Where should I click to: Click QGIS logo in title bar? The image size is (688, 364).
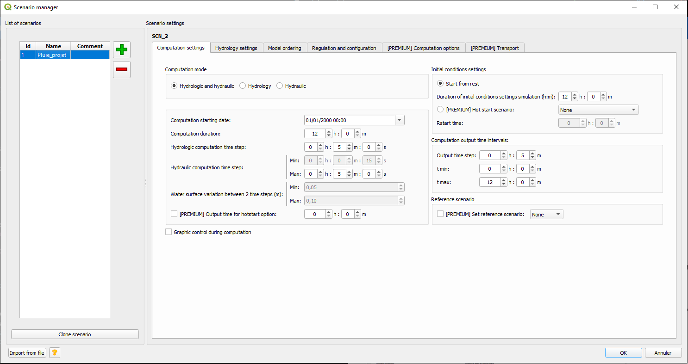[8, 7]
